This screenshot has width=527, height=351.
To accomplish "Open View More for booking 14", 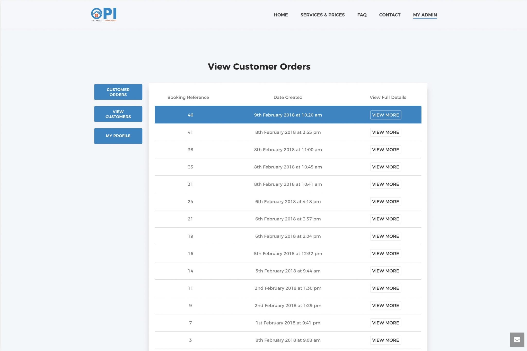I will click(385, 271).
